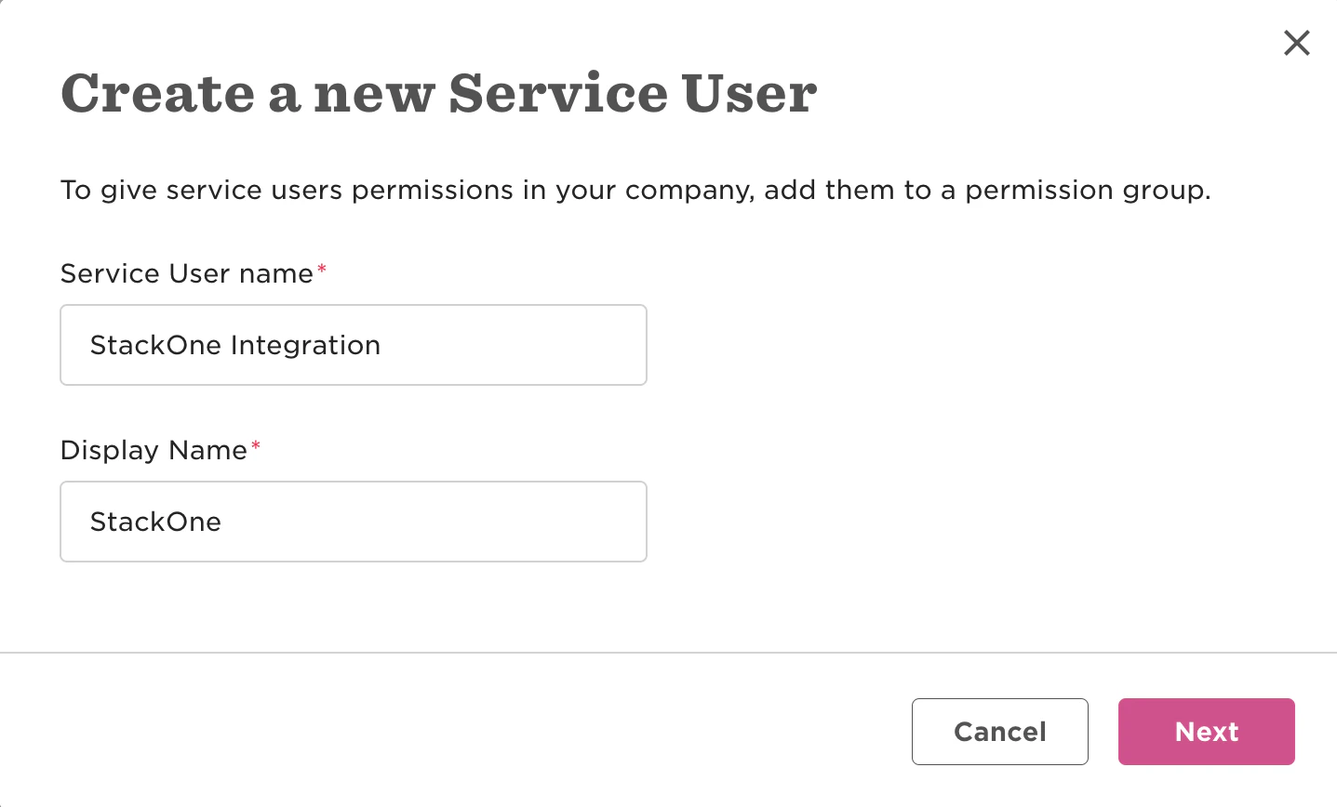Click the Display Name label
The width and height of the screenshot is (1337, 807).
(x=154, y=450)
